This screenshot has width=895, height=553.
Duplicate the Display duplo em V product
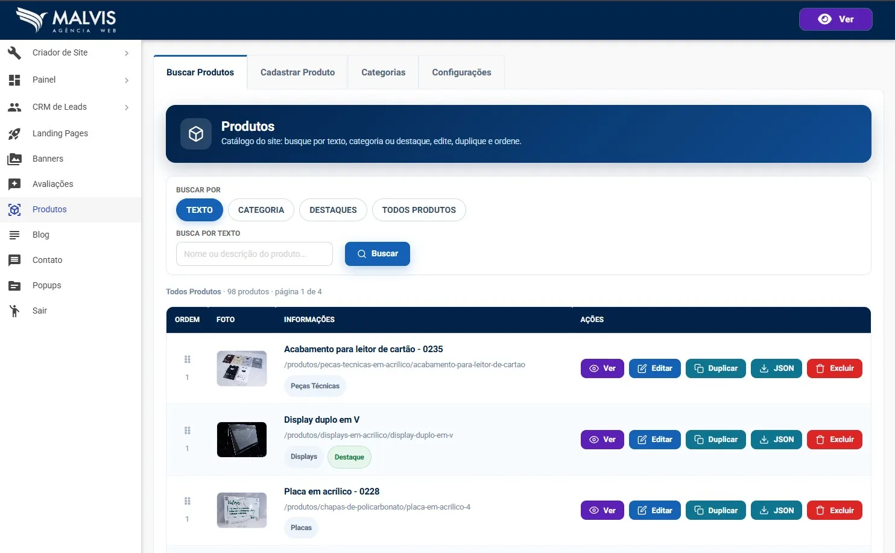(x=716, y=440)
